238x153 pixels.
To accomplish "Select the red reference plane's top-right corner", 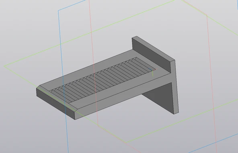I will (x=207, y=15).
